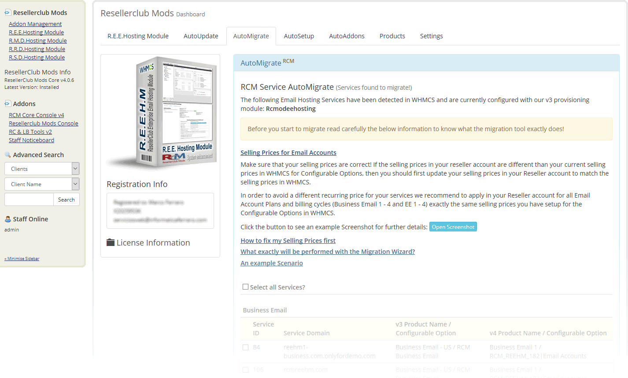Open R.R.D.Hosting Module sidebar link
Screen dimensions: 628x378
(x=37, y=49)
